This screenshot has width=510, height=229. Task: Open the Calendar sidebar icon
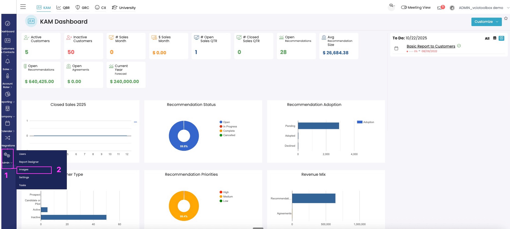pos(8,123)
